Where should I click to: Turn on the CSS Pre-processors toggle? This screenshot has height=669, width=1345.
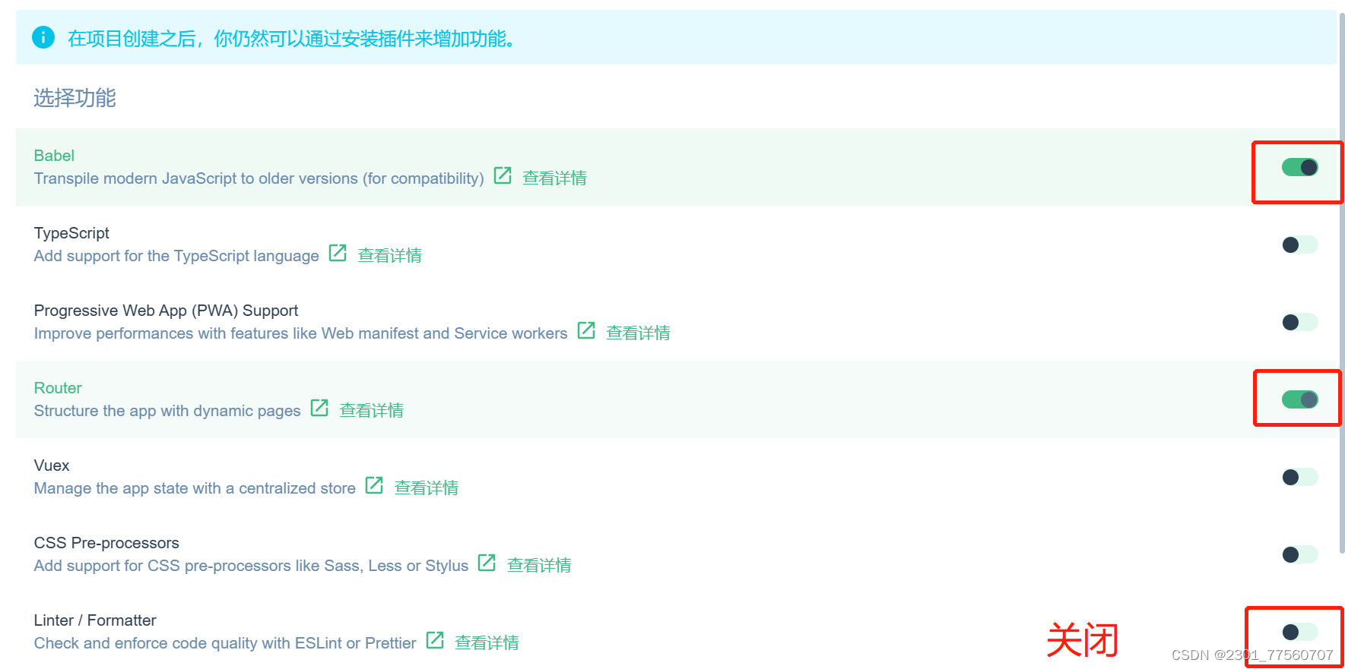coord(1299,554)
